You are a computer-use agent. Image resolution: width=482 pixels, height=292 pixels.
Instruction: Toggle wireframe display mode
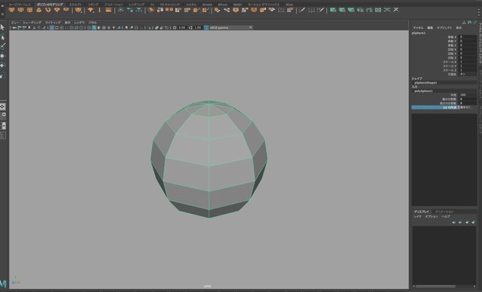[89, 28]
